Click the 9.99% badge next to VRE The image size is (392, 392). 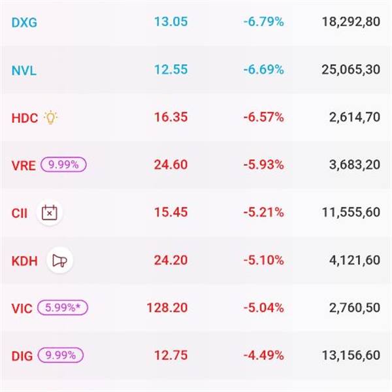(x=64, y=165)
